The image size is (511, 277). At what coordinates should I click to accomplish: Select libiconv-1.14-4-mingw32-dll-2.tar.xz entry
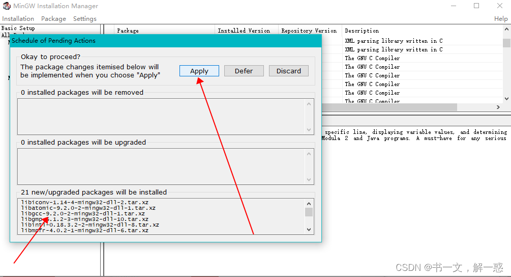(x=85, y=202)
